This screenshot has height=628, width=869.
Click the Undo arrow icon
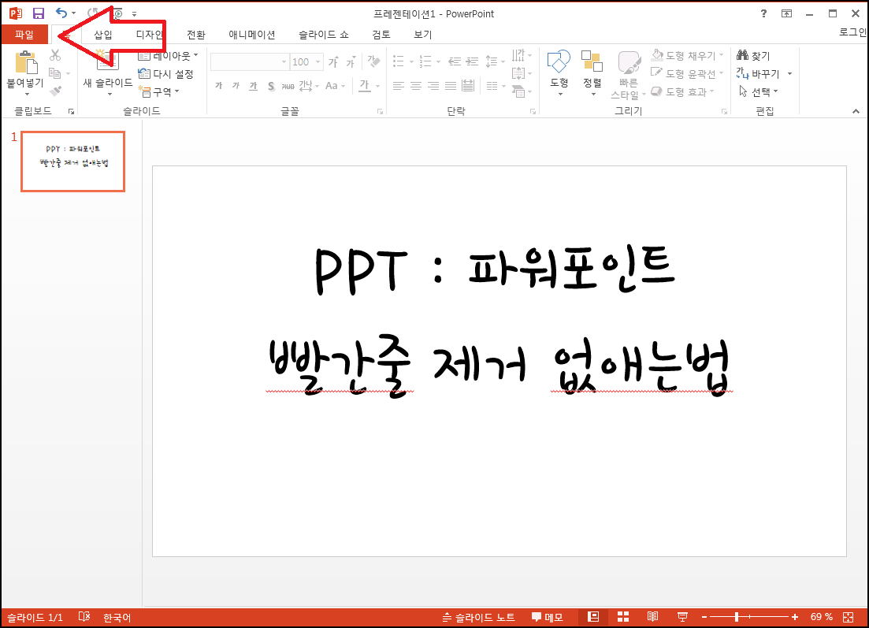[61, 13]
